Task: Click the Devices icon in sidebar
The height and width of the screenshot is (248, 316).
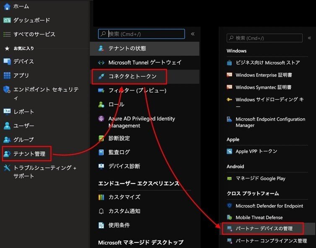Action: [x=7, y=62]
